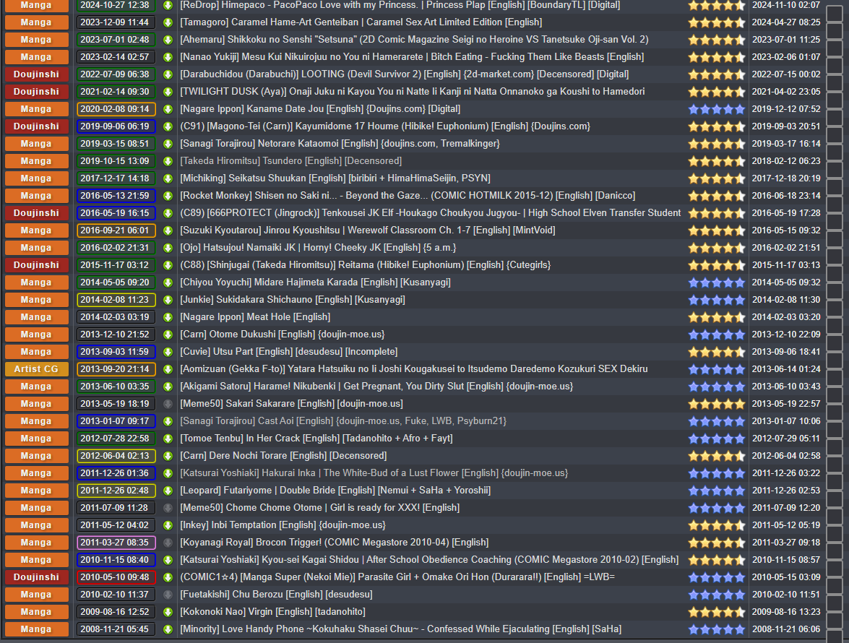Tick the checkbox on the row favorited 2017-12-18 20:19
The height and width of the screenshot is (643, 849).
835,186
